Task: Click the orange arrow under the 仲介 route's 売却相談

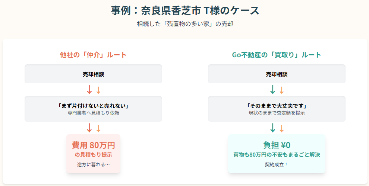Action: 98,90
